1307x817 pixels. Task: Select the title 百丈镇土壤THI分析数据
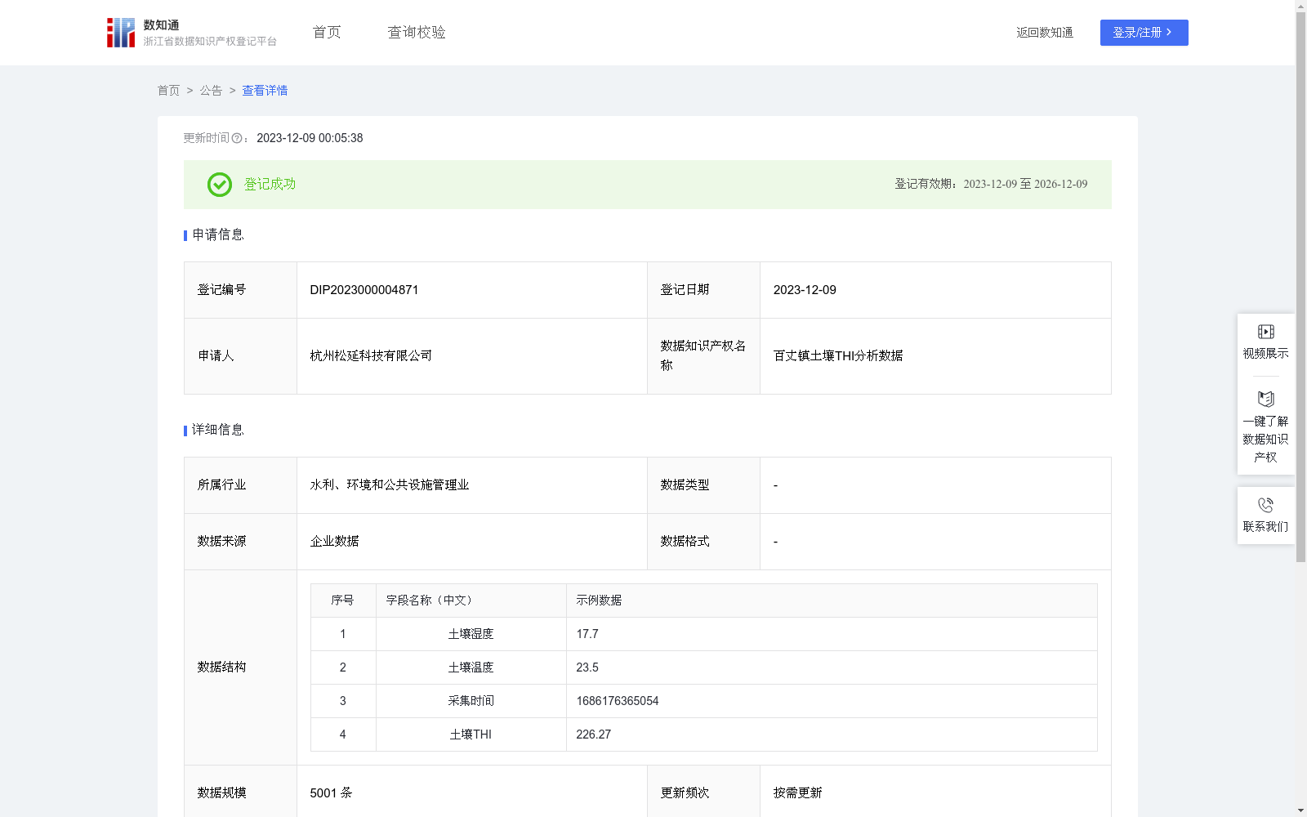tap(838, 356)
